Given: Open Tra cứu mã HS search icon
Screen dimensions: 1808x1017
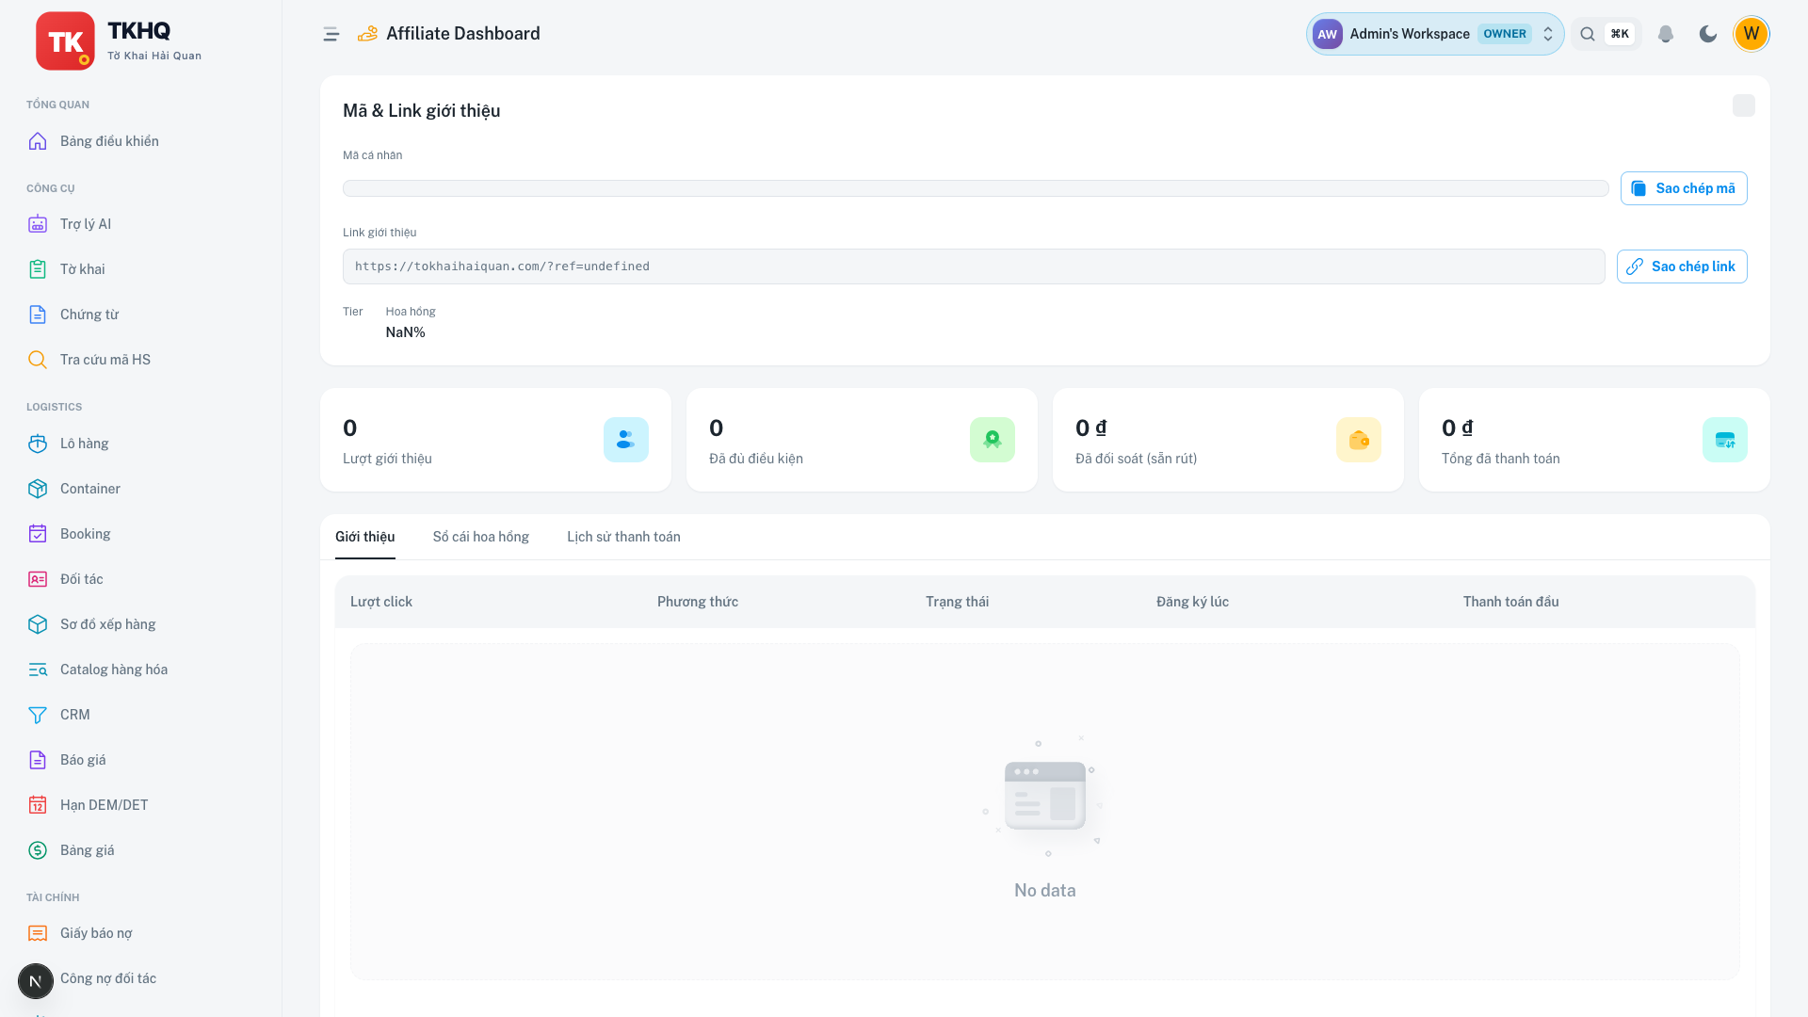Looking at the screenshot, I should coord(38,360).
